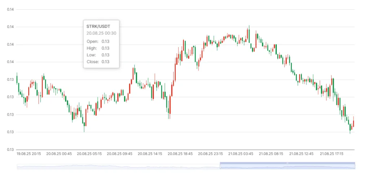Click the 20.08.25 00:30 timestamp in the tooltip

point(101,33)
